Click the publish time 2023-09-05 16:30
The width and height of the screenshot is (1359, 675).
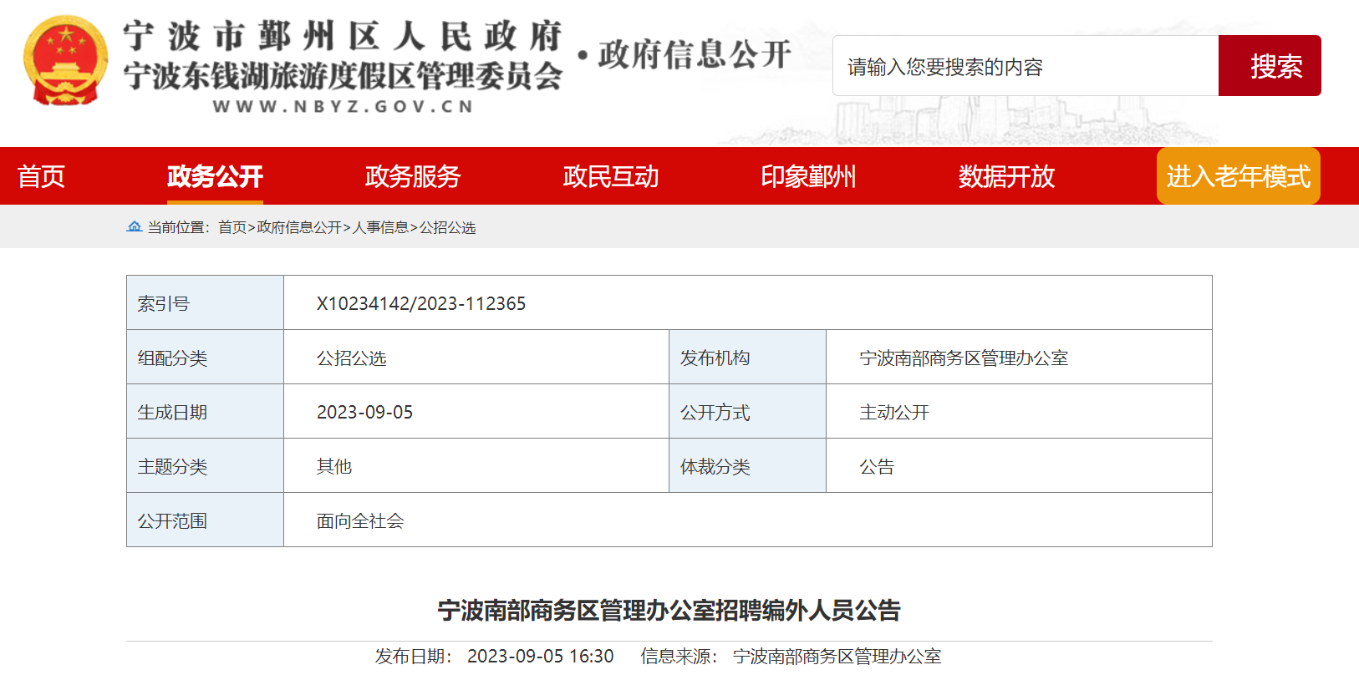point(541,656)
